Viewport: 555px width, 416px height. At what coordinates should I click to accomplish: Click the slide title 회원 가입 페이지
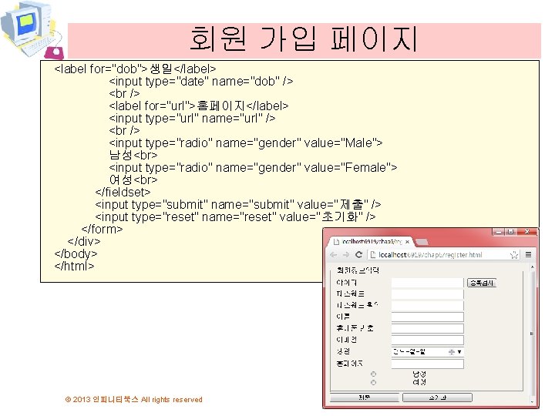(x=304, y=39)
